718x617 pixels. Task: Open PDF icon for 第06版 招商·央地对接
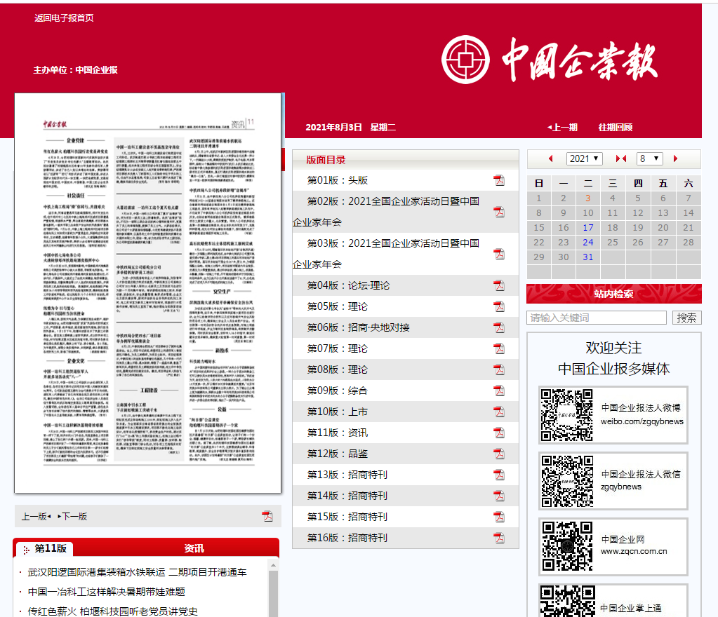498,327
